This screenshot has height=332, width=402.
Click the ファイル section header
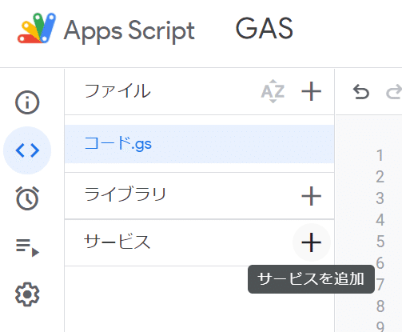click(117, 91)
